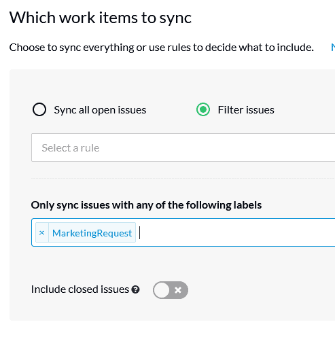The width and height of the screenshot is (335, 337).
Task: Click the Filter issues label text
Action: tap(246, 110)
